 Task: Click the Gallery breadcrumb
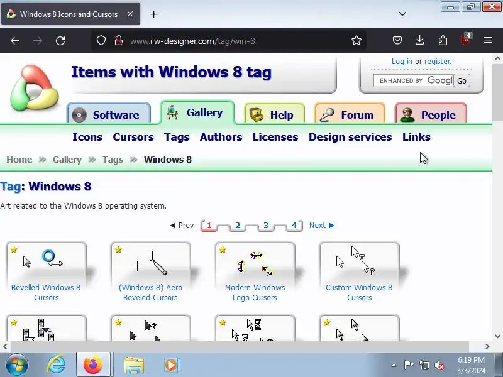[67, 160]
